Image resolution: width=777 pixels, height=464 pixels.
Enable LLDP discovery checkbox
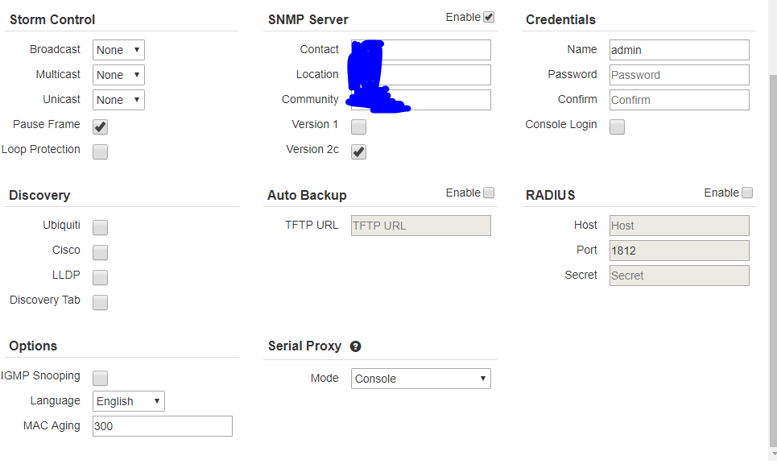(x=100, y=277)
